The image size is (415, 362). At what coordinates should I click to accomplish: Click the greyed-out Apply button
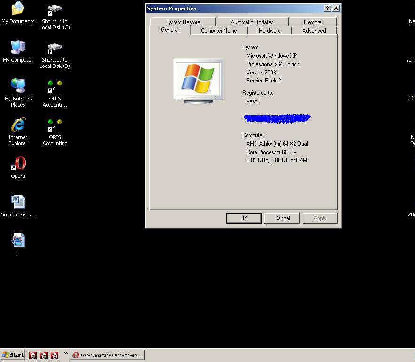(320, 218)
